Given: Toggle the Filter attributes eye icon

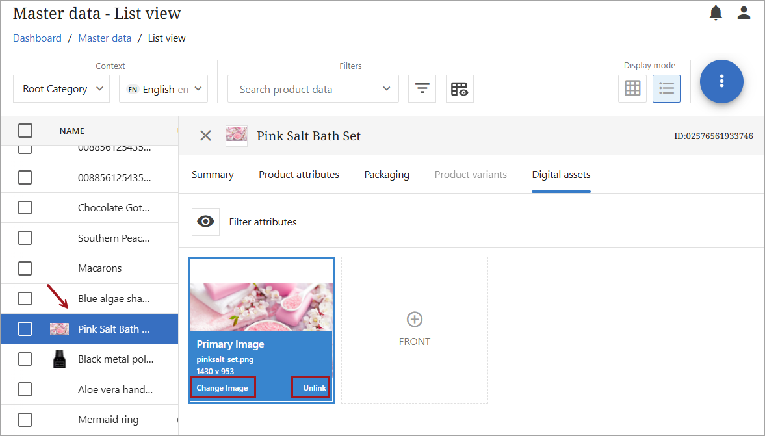Looking at the screenshot, I should pos(205,222).
